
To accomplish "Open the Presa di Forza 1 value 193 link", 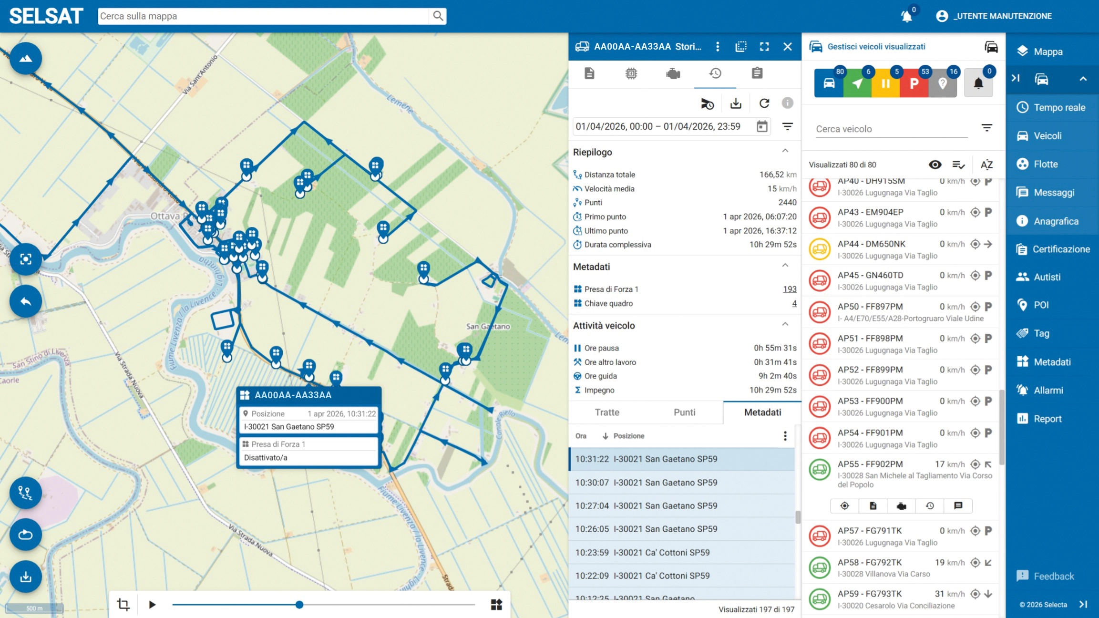I will click(790, 289).
